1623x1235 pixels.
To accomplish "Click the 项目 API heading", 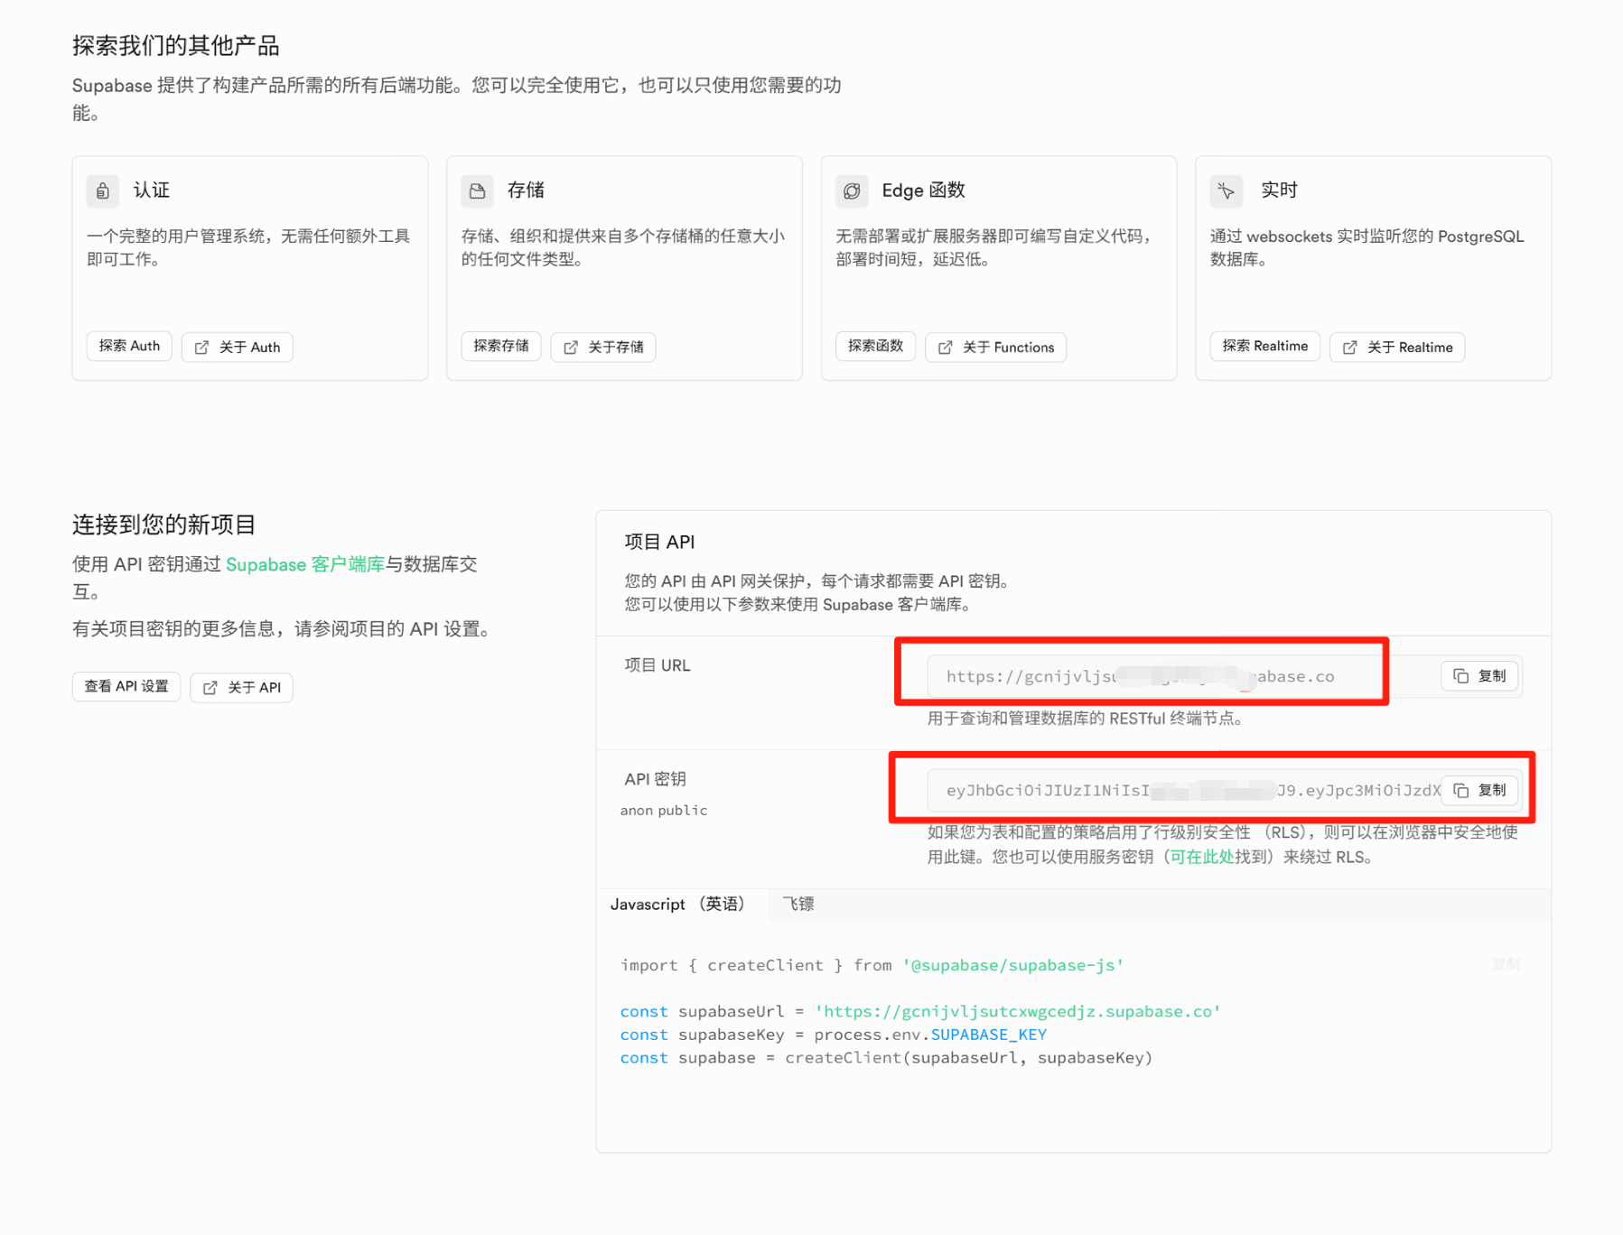I will (x=659, y=542).
